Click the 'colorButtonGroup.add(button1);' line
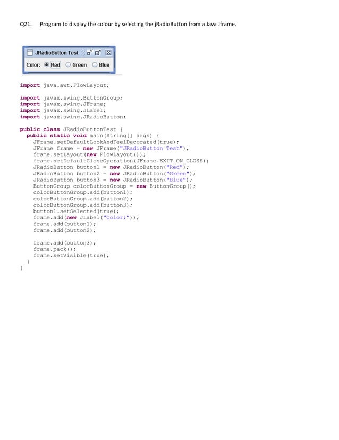Viewport: 339px width, 440px height. point(83,192)
